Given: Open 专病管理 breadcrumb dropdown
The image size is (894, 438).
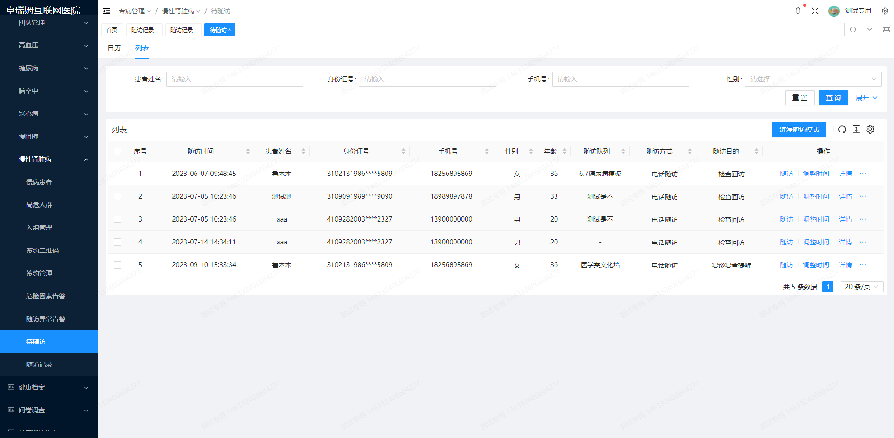Looking at the screenshot, I should 135,11.
